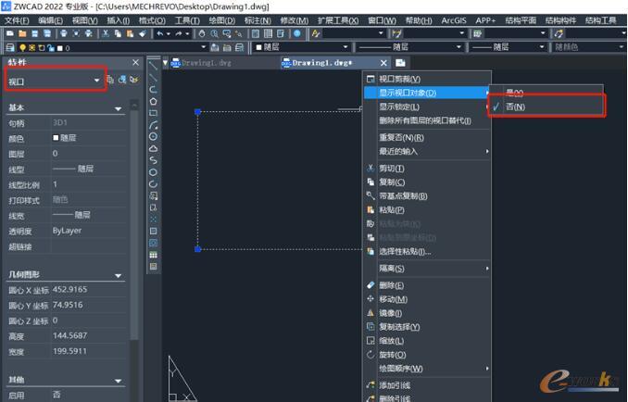The width and height of the screenshot is (628, 402).
Task: Choose 删除(E) from context menu
Action: 427,285
